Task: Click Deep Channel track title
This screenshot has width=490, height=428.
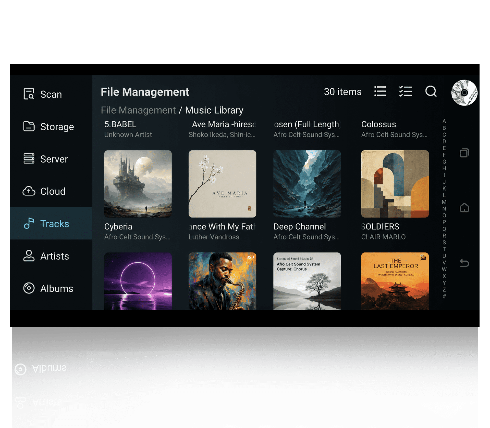Action: (x=300, y=226)
